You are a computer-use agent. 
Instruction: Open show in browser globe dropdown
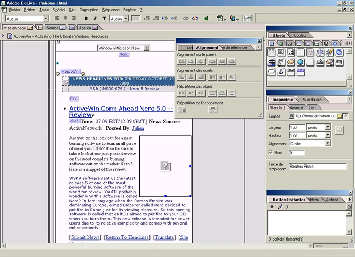tap(234, 19)
